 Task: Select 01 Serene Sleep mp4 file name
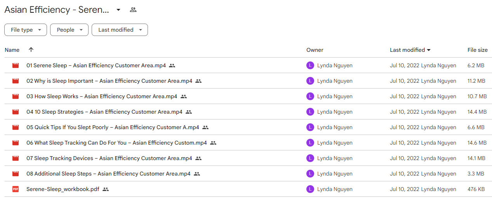(96, 66)
